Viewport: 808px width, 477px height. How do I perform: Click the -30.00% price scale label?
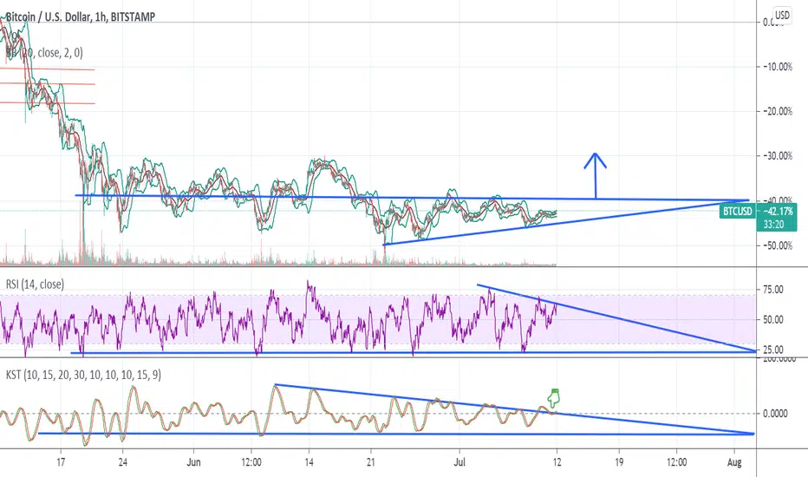click(x=777, y=156)
